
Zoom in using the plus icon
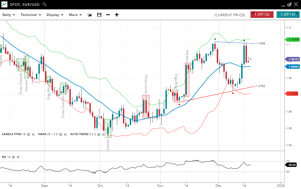117,15
